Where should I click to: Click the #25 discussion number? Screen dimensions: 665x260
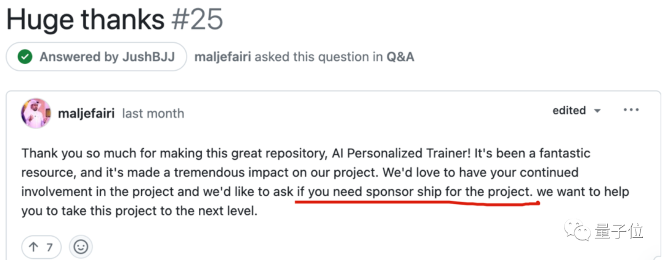coord(198,20)
